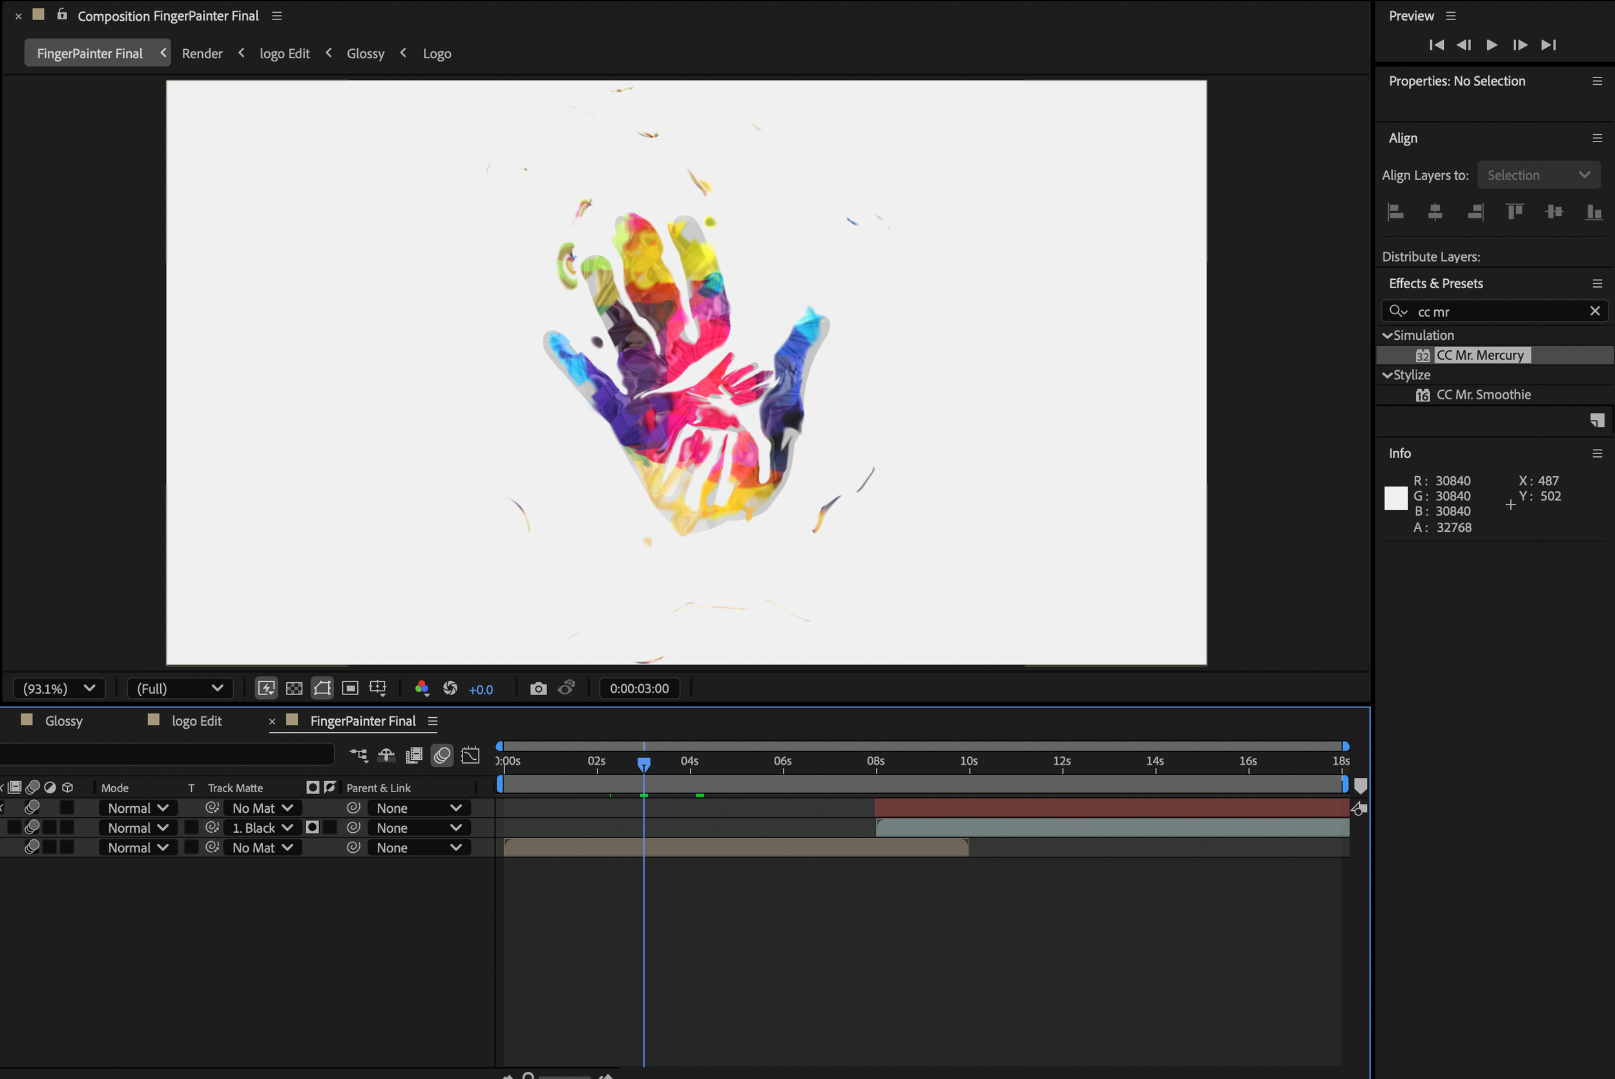Take a snapshot with the camera icon
1615x1079 pixels.
538,688
